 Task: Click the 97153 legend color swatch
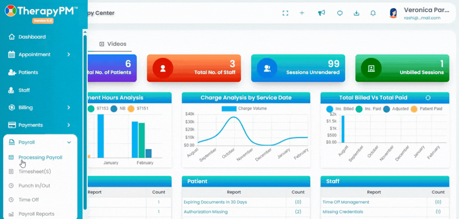coord(91,109)
